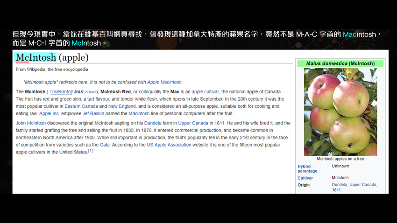Click the McIntosh (apple) article heading

[x=52, y=58]
